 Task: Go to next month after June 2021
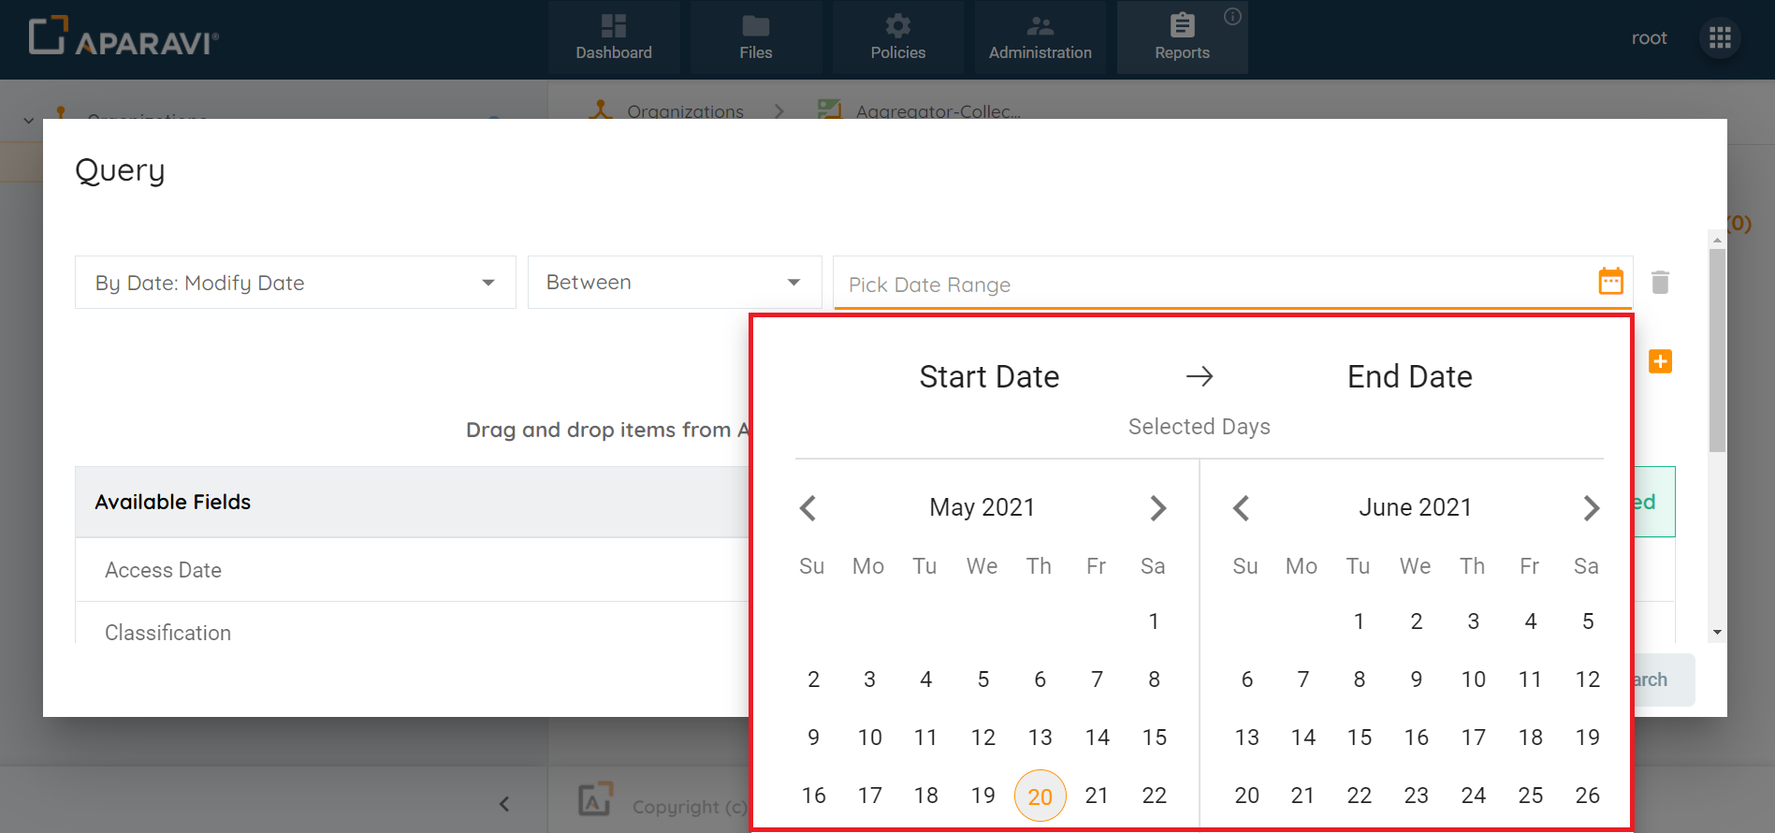click(x=1591, y=508)
